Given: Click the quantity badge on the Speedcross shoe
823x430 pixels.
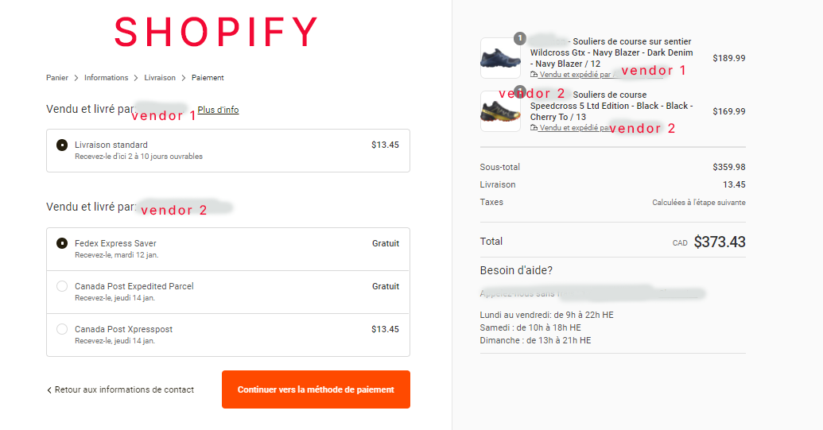Looking at the screenshot, I should point(519,91).
